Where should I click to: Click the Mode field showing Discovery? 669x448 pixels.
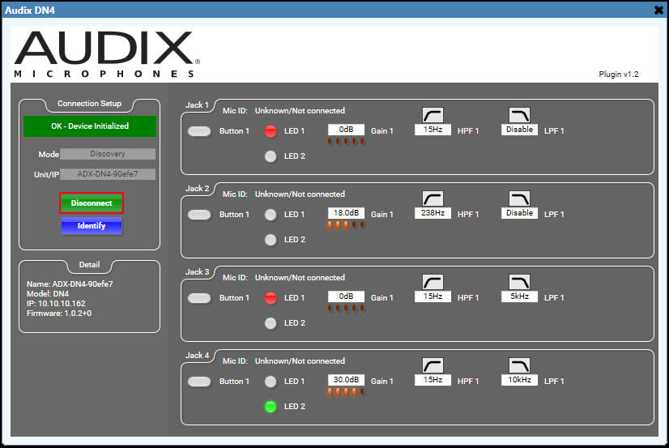[x=108, y=154]
